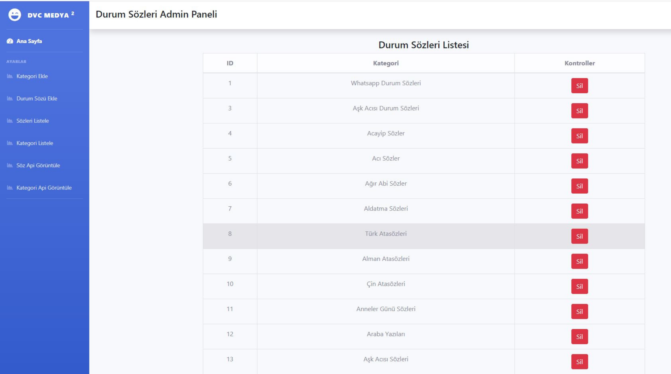Delete the Acayip Sözler category

579,136
